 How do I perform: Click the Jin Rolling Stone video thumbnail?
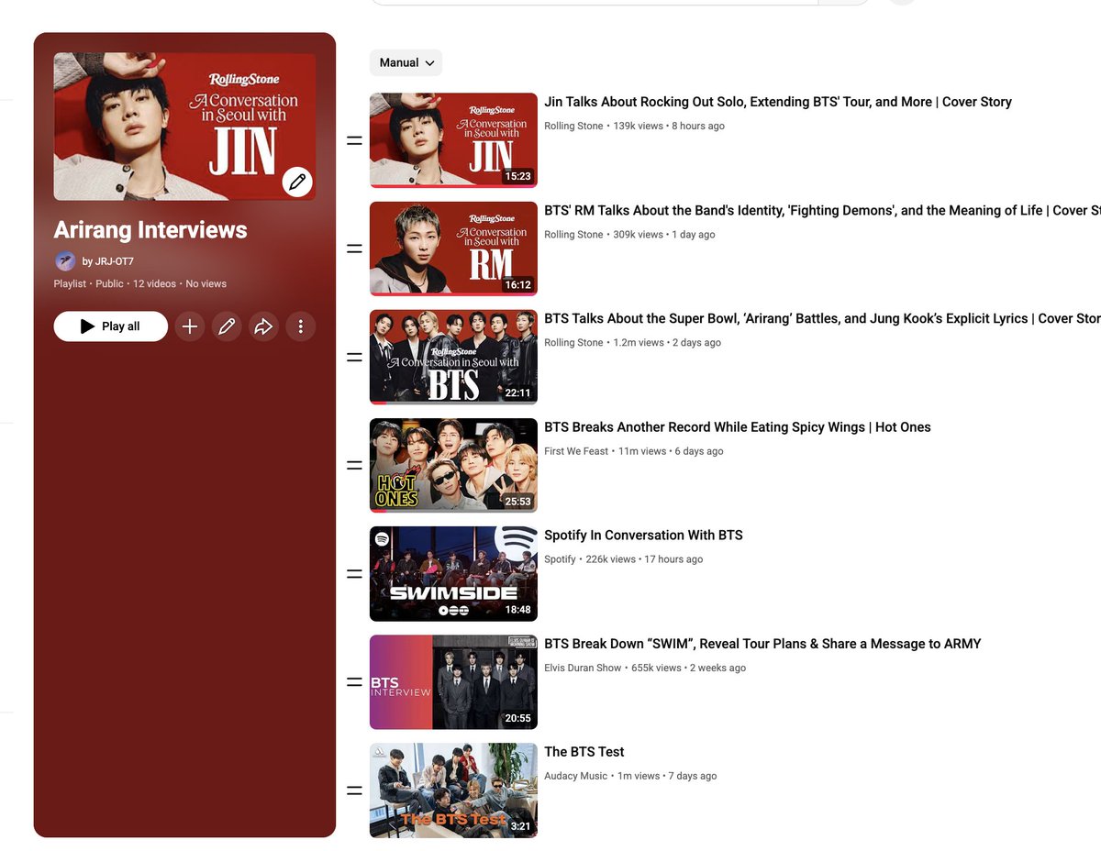[453, 140]
